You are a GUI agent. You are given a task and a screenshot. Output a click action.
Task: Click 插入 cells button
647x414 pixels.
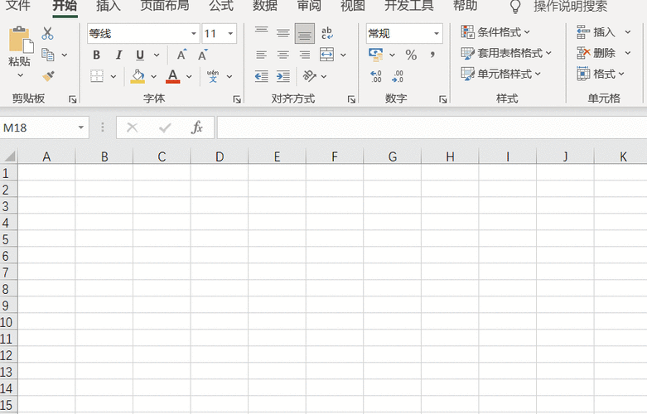(x=603, y=31)
